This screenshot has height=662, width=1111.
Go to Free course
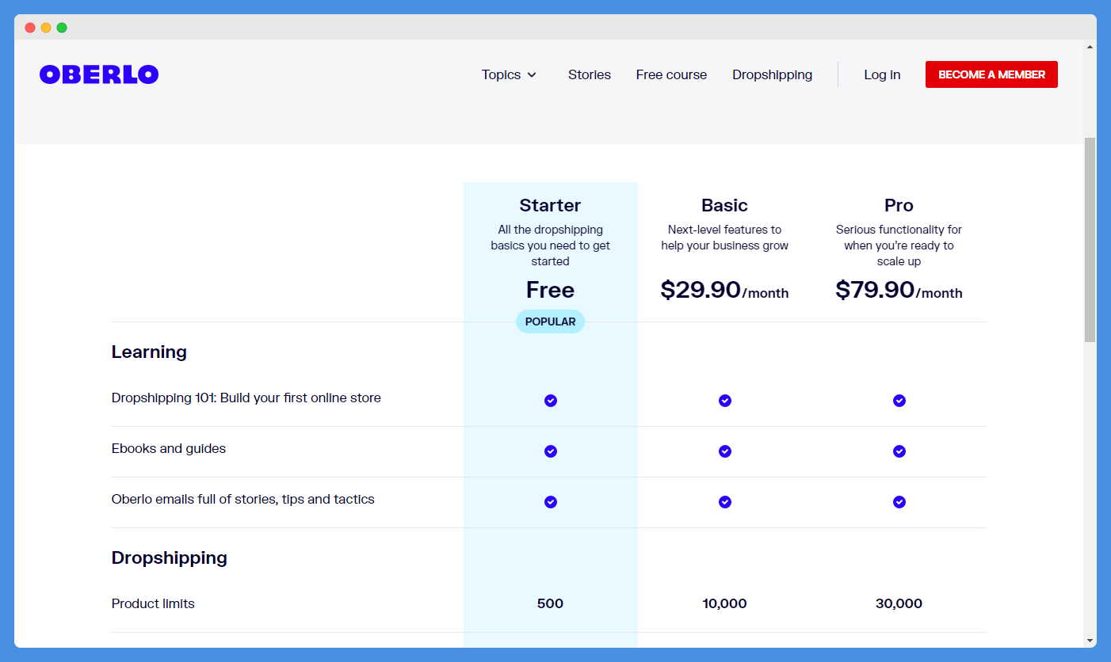point(671,74)
